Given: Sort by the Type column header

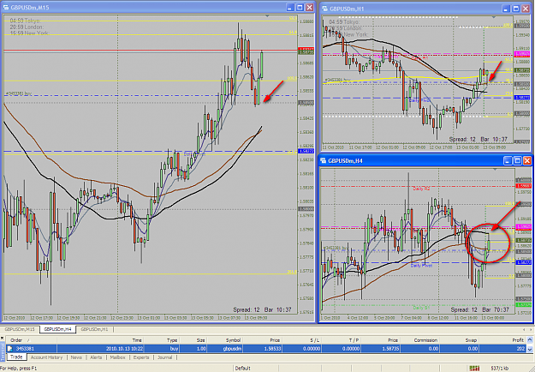Looking at the screenshot, I should click(162, 340).
